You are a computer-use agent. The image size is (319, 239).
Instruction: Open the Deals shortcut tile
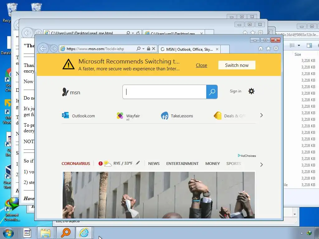coord(230,116)
